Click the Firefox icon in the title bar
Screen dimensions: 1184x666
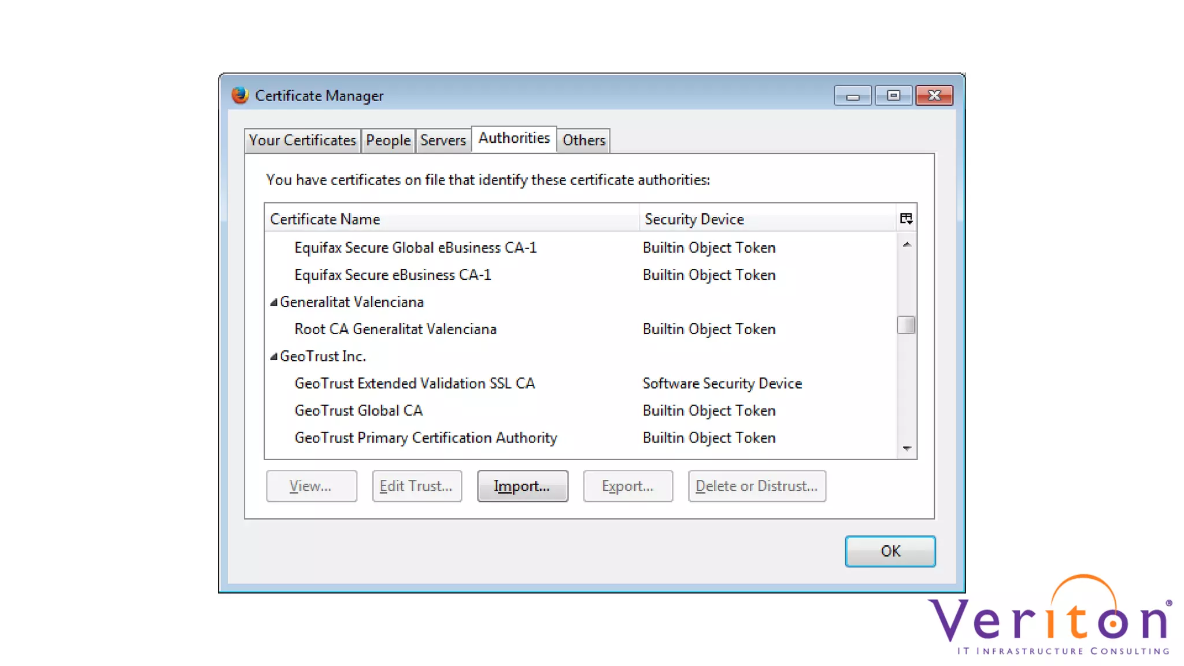240,95
